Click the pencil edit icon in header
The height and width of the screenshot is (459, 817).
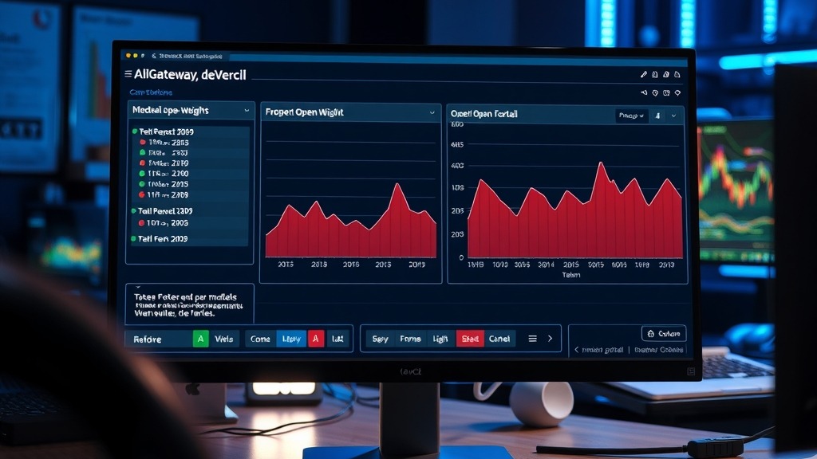click(x=644, y=74)
